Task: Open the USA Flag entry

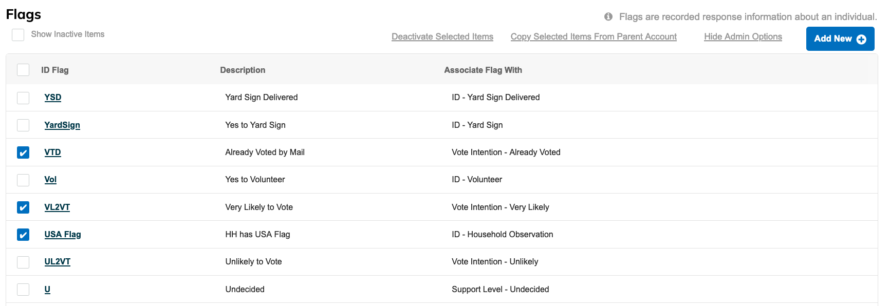Action: [62, 234]
